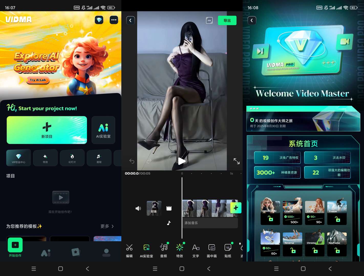Open the Freeze feature card
Image resolution: width=364 pixels, height=276 pixels.
[x=337, y=212]
